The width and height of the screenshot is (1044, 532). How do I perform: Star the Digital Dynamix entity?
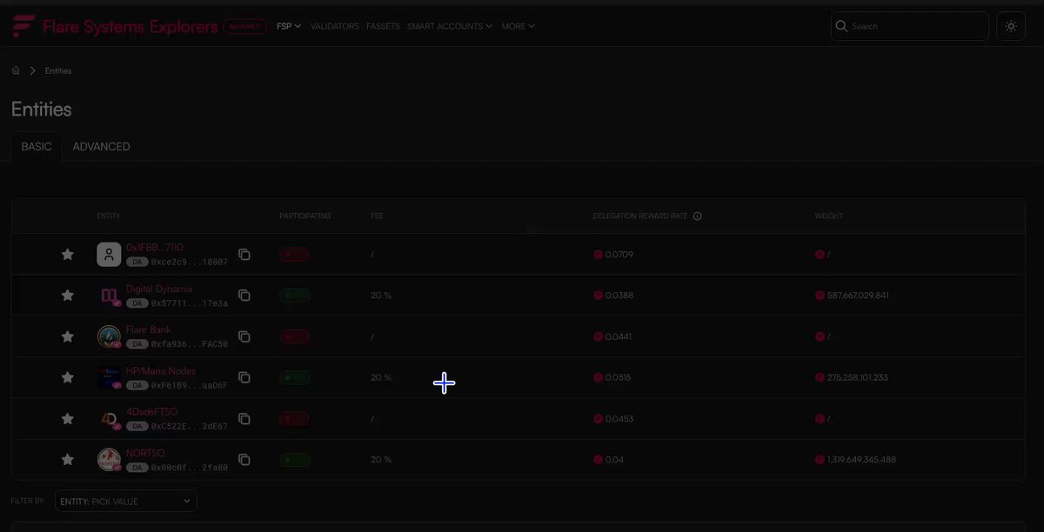point(67,296)
